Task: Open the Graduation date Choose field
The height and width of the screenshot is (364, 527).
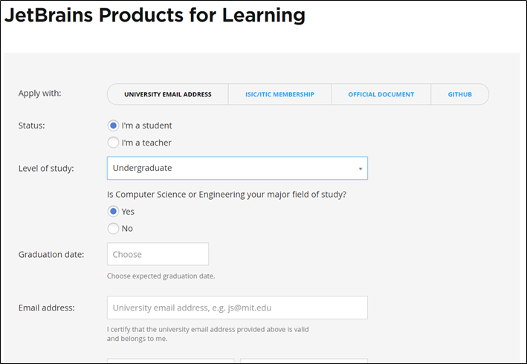Action: pos(158,254)
